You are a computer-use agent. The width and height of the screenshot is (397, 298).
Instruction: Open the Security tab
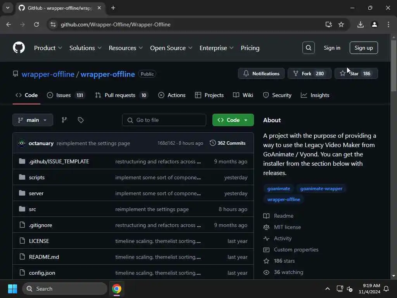pyautogui.click(x=277, y=95)
